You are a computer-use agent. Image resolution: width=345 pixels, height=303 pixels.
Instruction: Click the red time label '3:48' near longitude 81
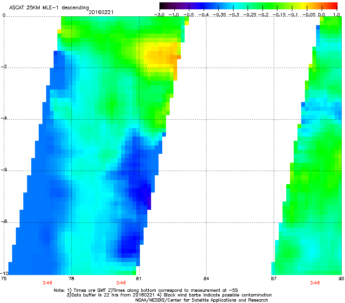tap(121, 283)
